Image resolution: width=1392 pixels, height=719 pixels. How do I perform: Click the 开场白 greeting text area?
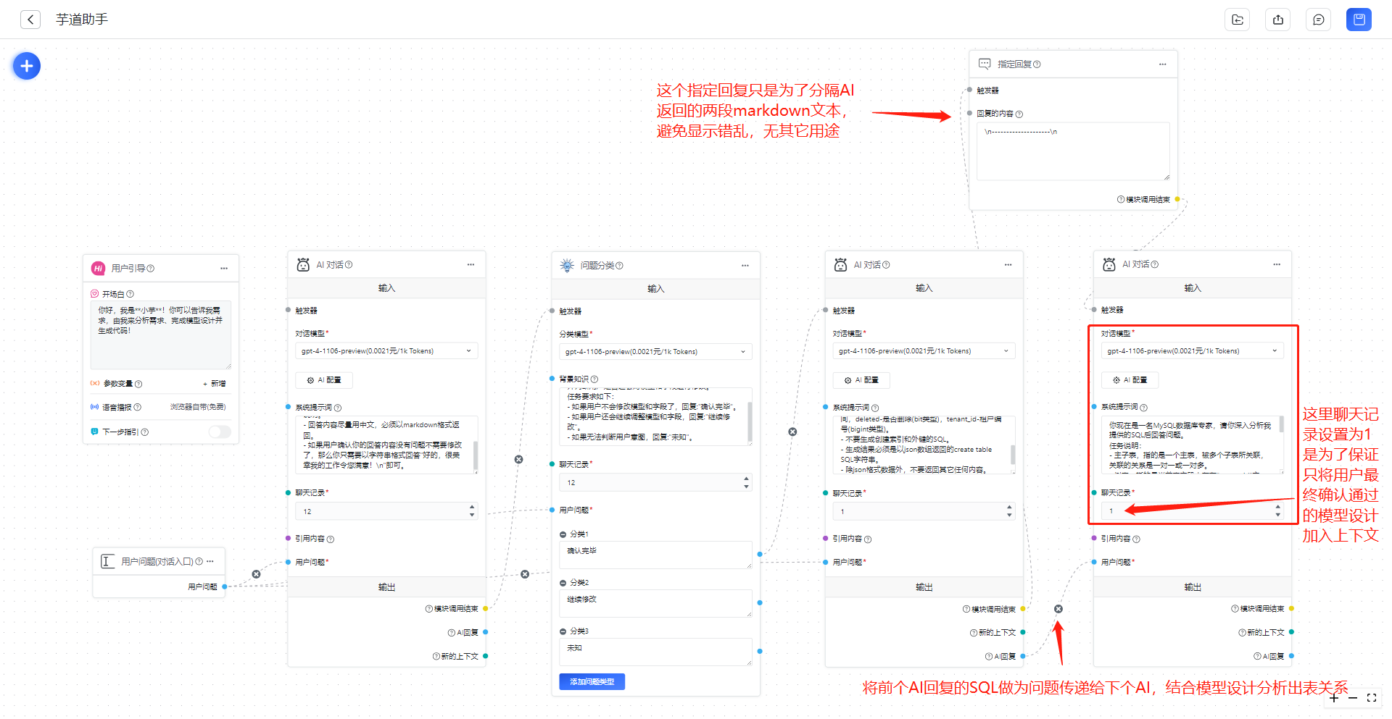pos(160,335)
